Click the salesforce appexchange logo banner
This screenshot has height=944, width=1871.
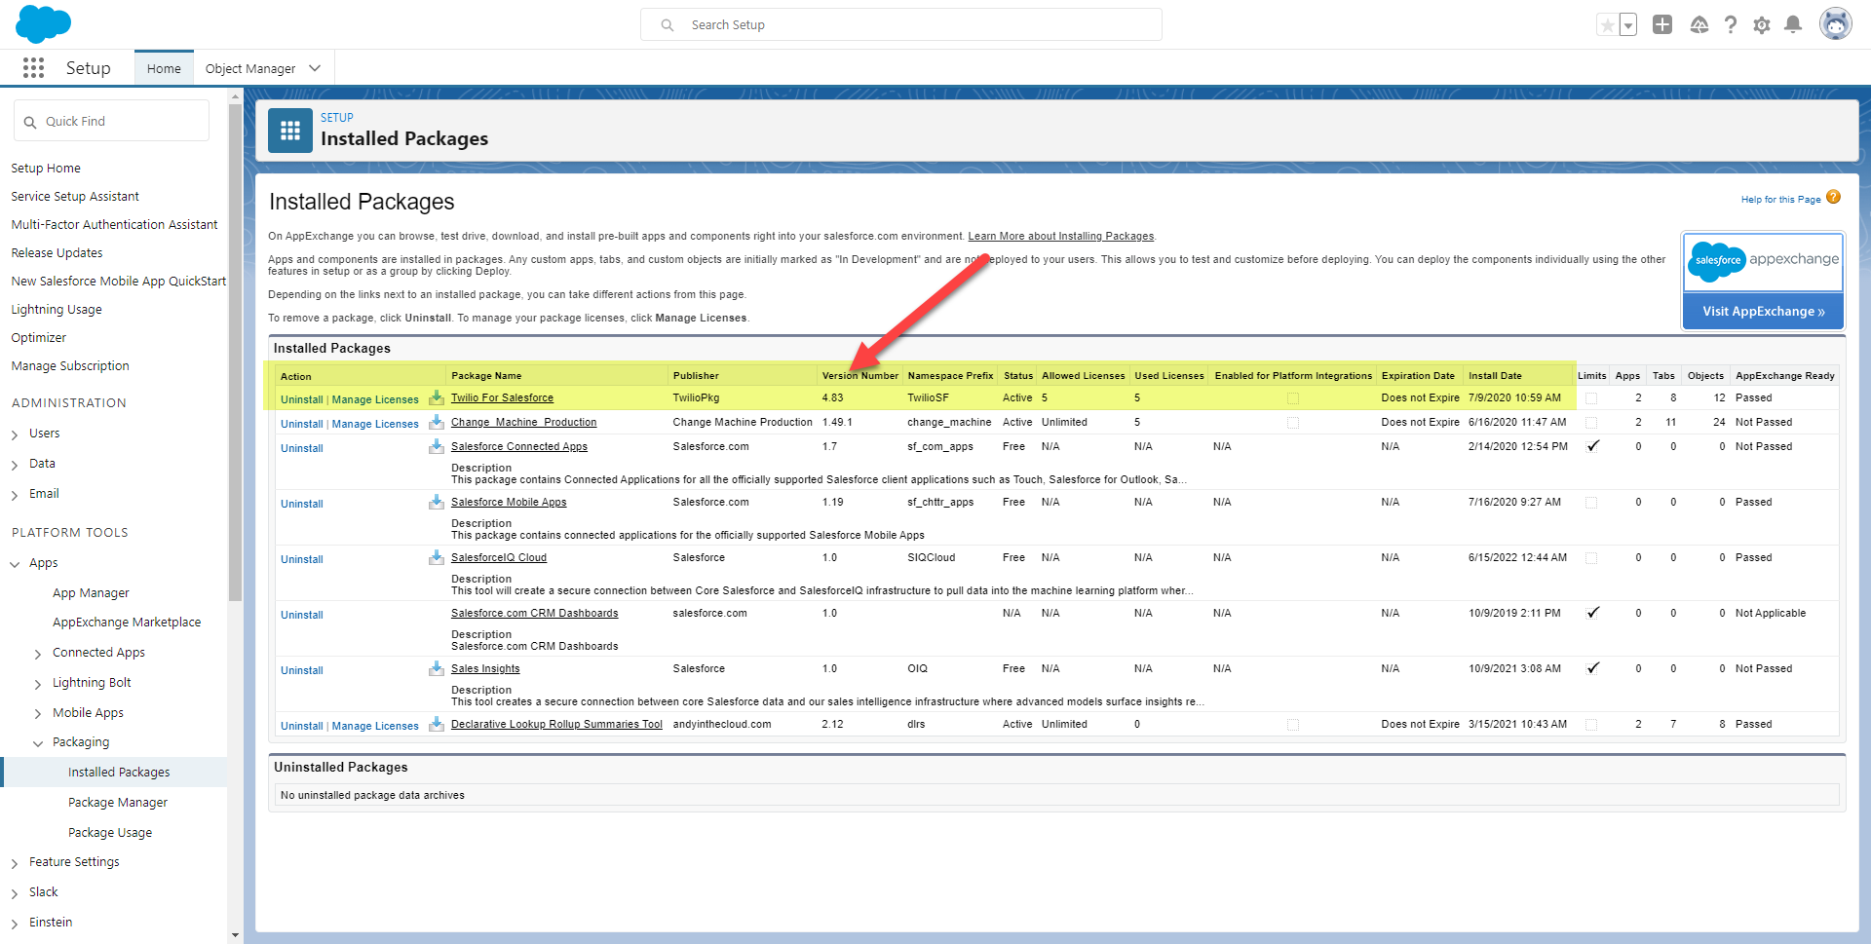coord(1763,260)
